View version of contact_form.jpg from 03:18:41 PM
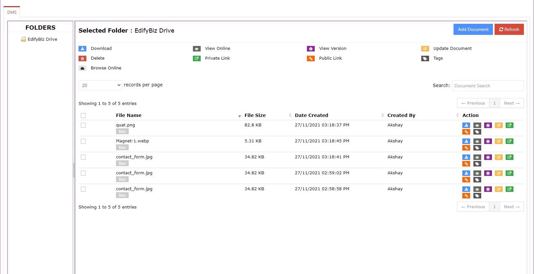Image resolution: width=534 pixels, height=274 pixels. pyautogui.click(x=488, y=157)
